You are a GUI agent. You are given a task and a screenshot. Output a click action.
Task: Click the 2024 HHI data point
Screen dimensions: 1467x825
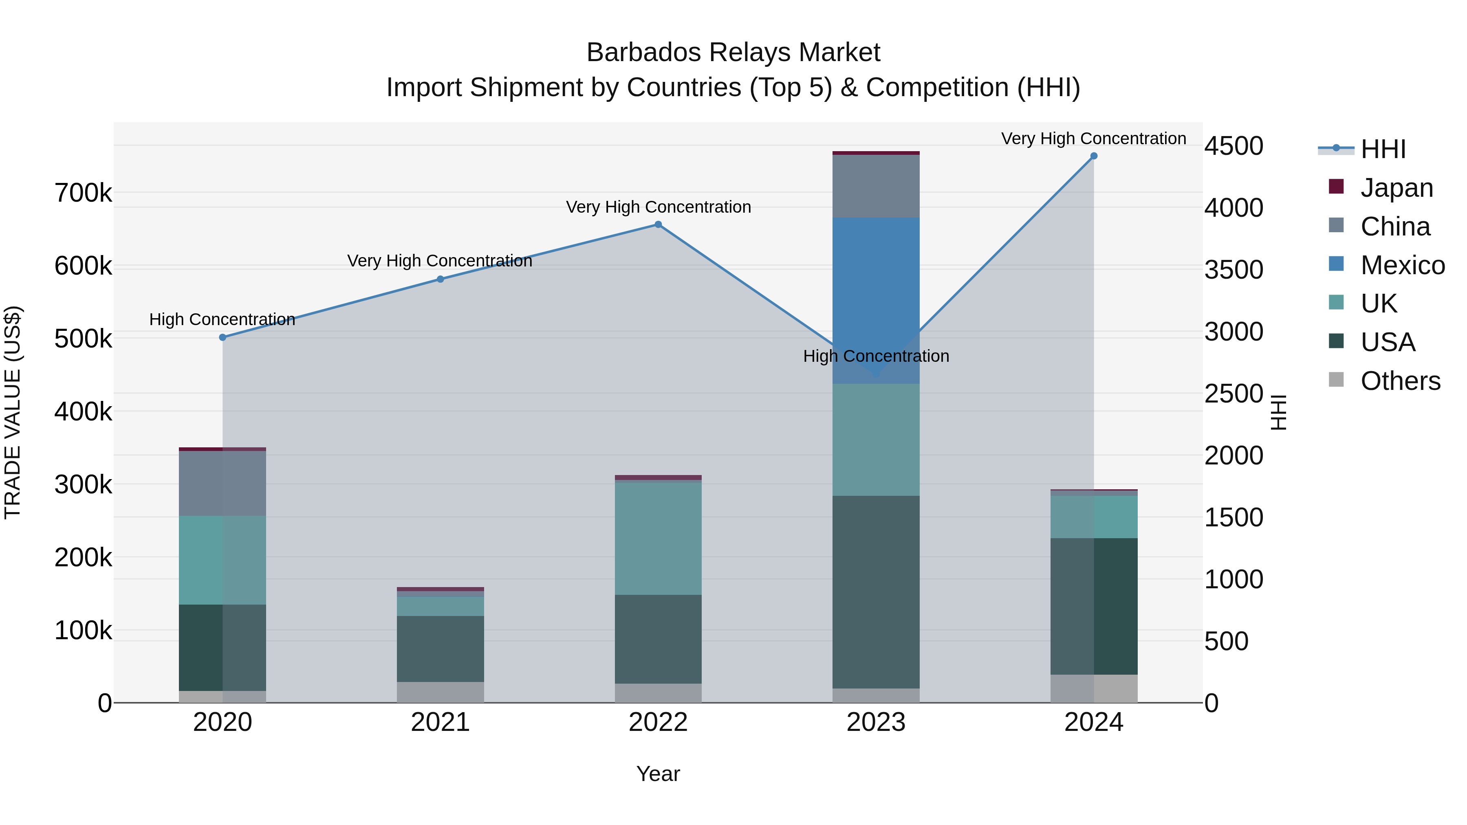tap(1094, 156)
